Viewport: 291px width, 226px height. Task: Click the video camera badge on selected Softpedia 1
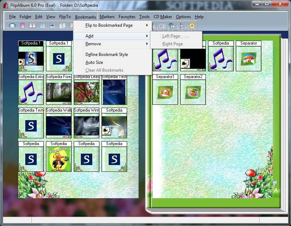click(21, 62)
